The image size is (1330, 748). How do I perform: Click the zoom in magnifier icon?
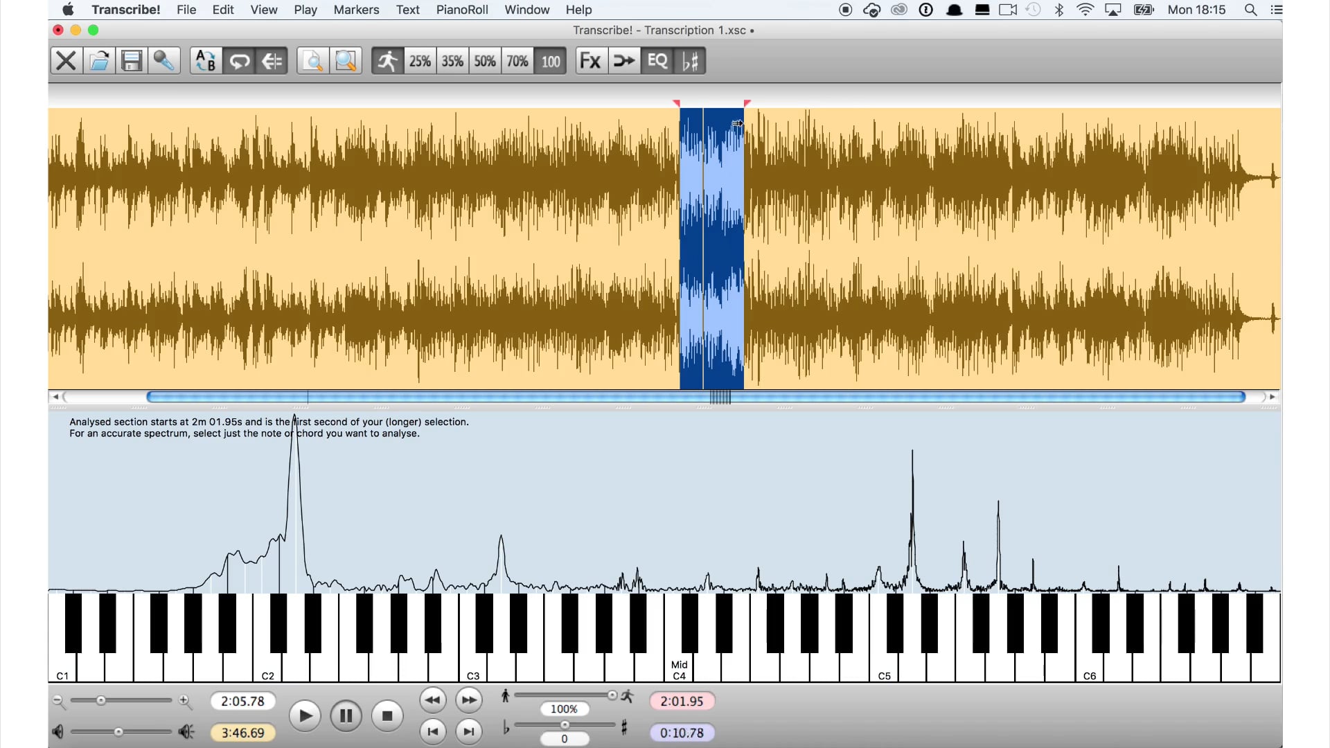(185, 702)
